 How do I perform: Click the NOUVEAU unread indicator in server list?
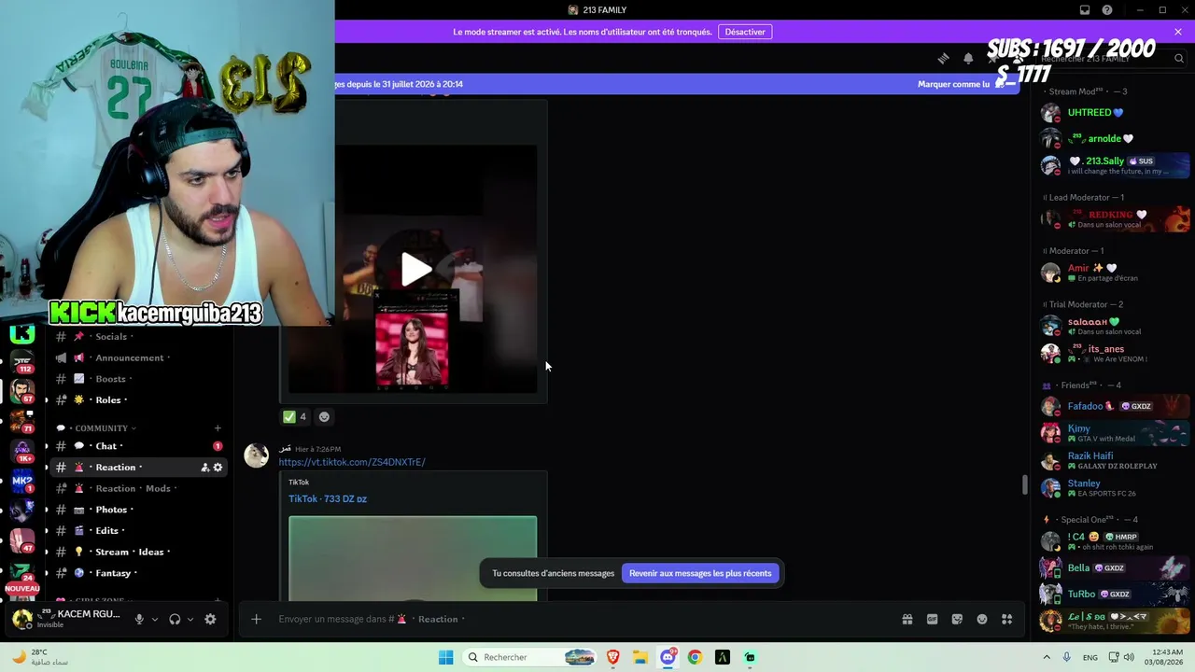point(21,589)
